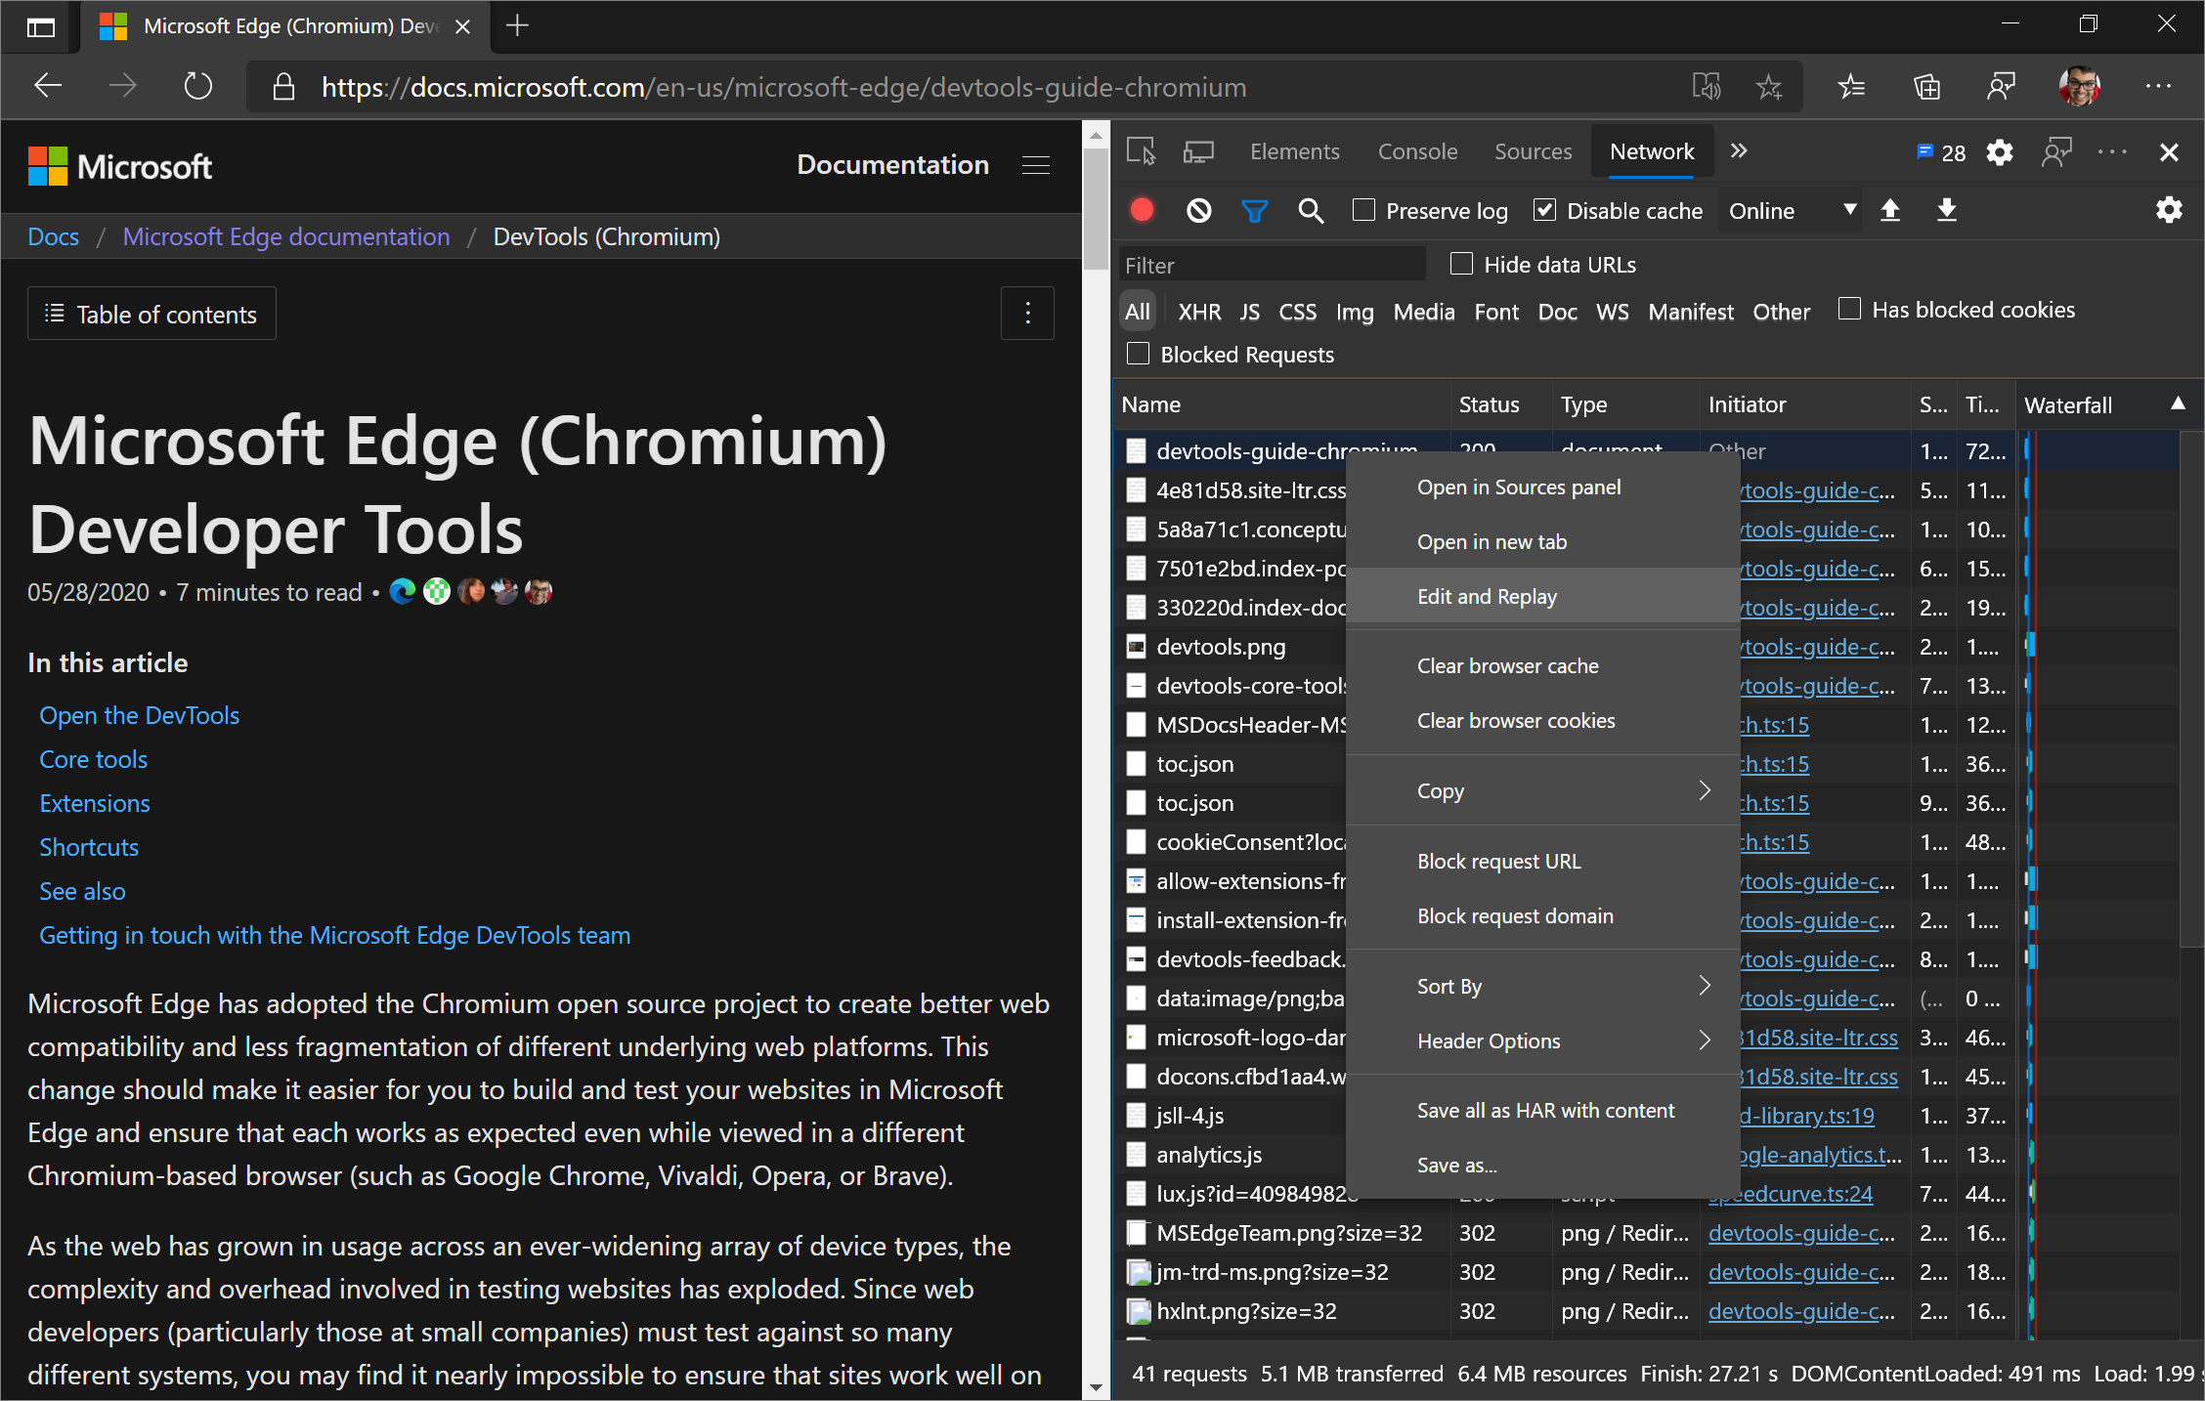
Task: Click the DevTools dock side icon
Action: [2112, 151]
